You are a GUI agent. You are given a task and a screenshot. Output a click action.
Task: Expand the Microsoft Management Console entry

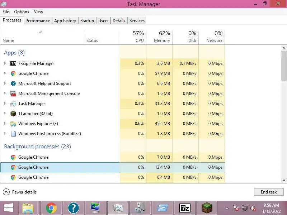(x=5, y=94)
